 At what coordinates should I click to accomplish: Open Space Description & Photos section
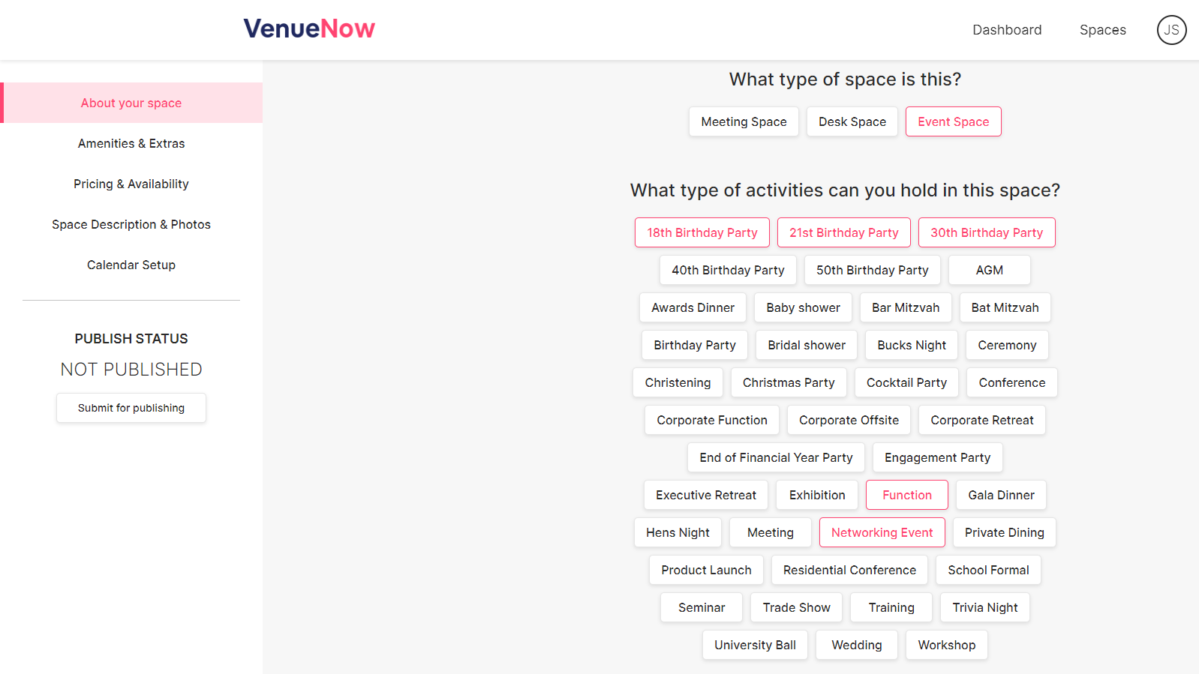(x=131, y=224)
